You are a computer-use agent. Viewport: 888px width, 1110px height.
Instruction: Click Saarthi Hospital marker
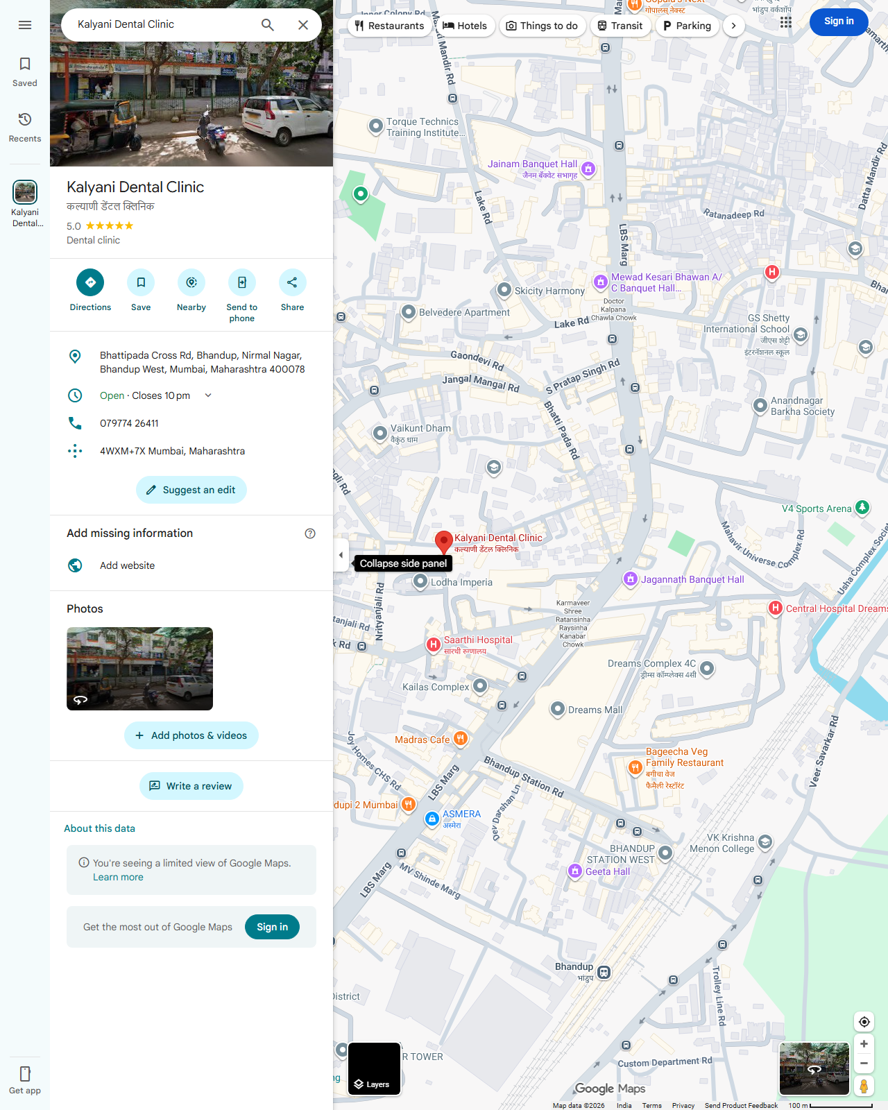click(434, 645)
